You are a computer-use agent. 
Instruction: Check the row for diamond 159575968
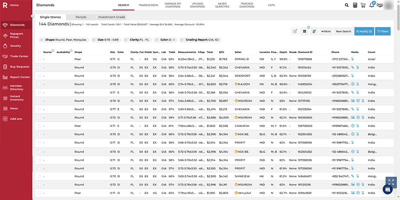pos(39,59)
